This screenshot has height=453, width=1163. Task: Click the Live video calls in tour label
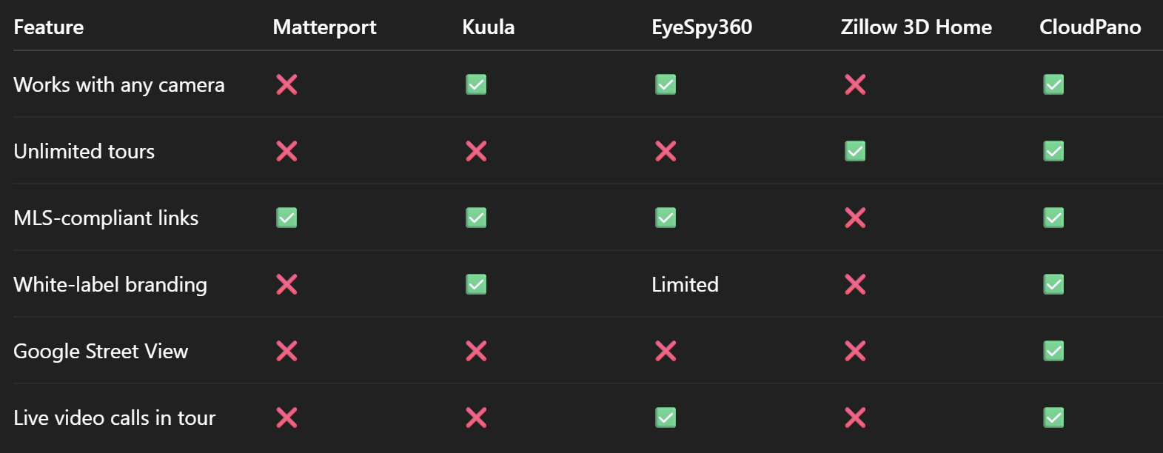coord(114,417)
